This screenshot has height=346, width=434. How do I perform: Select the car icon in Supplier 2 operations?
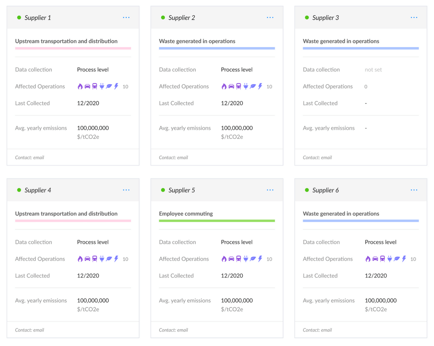point(231,86)
